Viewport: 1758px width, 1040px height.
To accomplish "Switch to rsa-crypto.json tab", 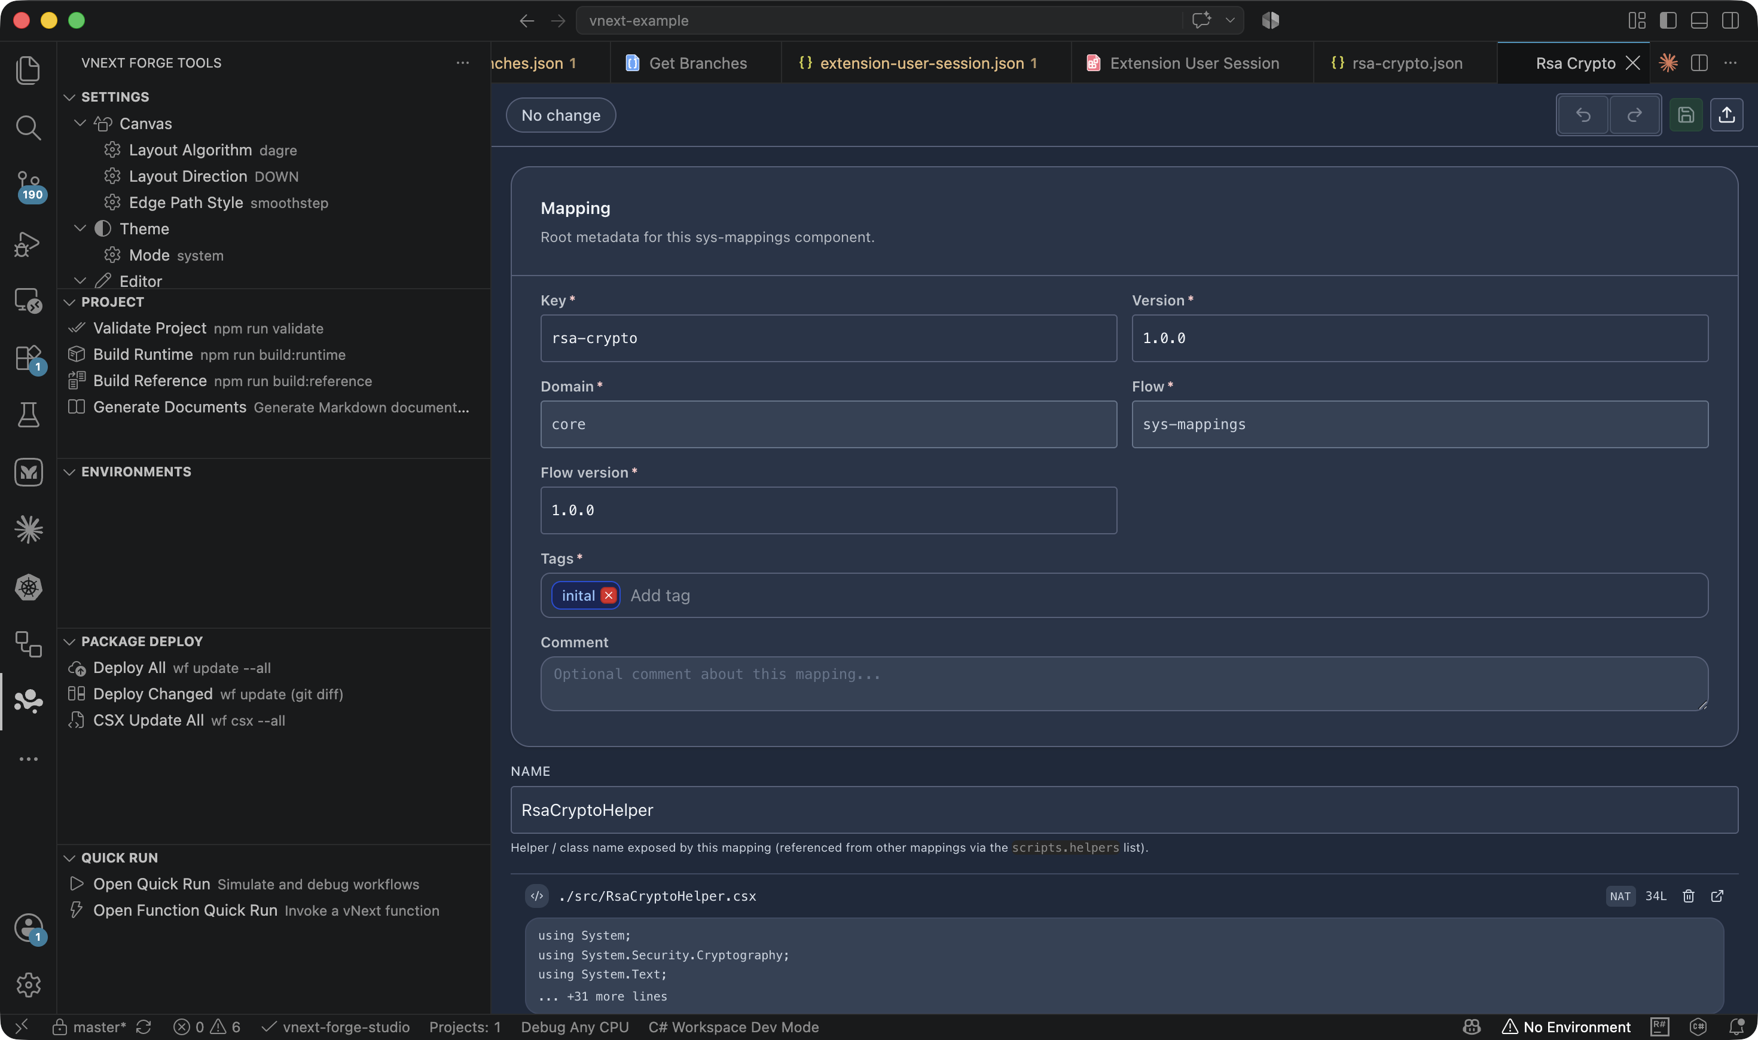I will coord(1405,63).
